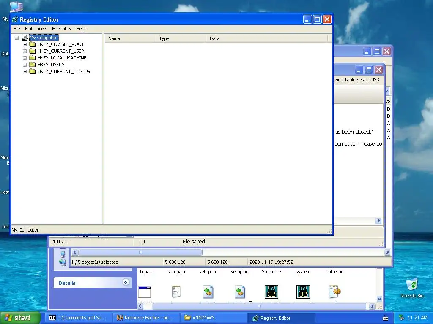Click '1:1' cursor position in status bar

click(x=142, y=242)
